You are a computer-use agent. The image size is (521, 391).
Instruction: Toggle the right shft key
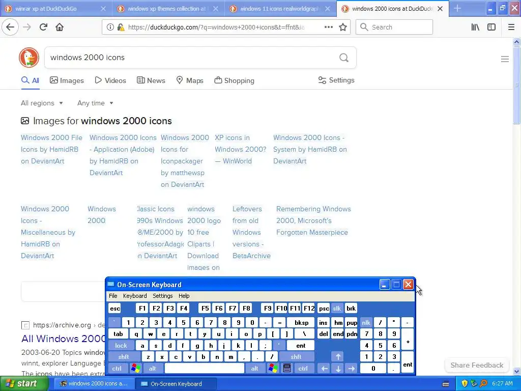[296, 357]
